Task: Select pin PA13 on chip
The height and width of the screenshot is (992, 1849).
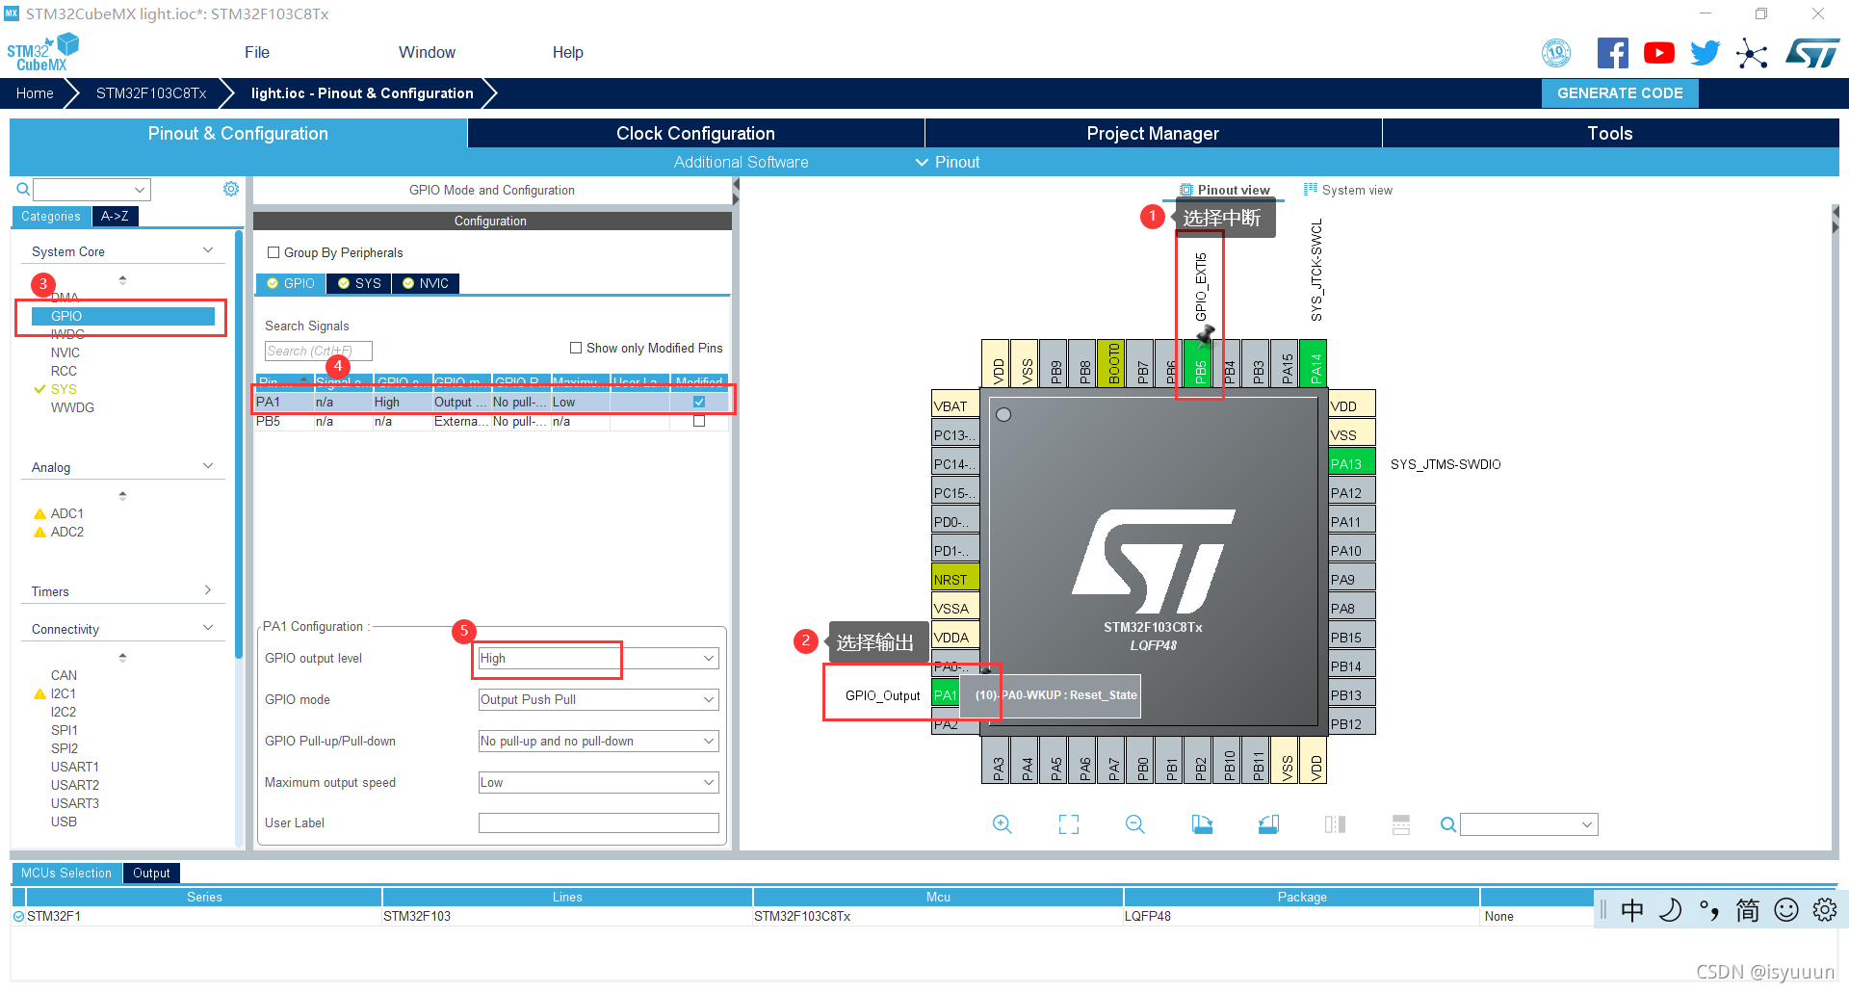Action: coord(1351,463)
